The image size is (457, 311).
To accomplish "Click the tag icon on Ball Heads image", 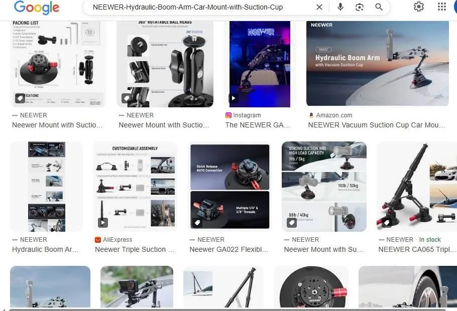I will 127,98.
